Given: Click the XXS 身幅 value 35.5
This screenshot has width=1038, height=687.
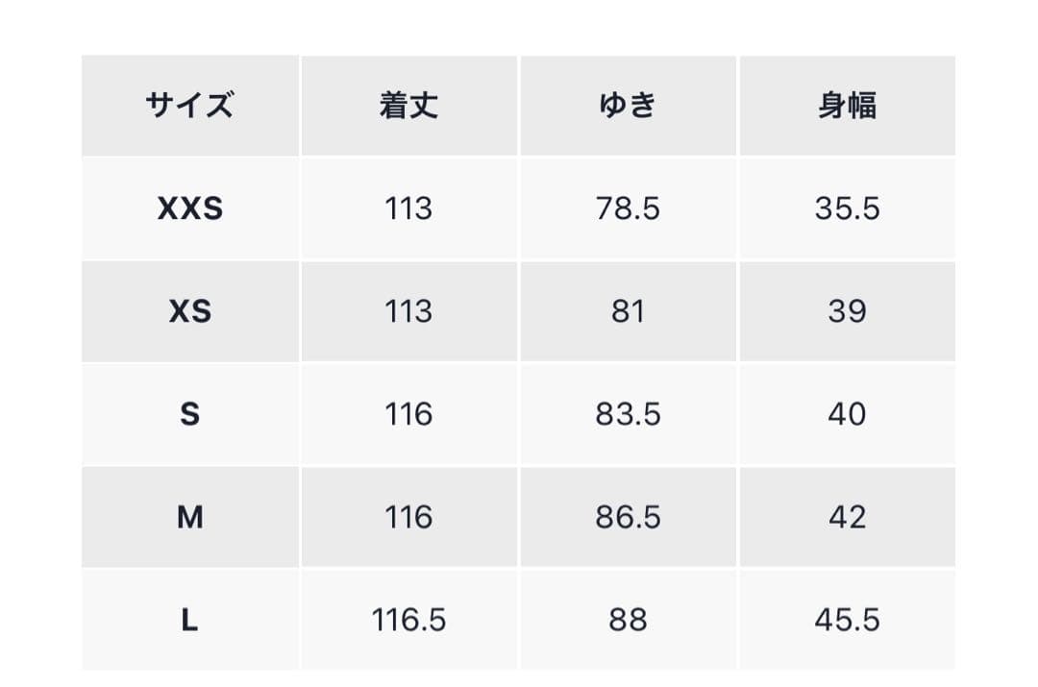Looking at the screenshot, I should [x=847, y=209].
